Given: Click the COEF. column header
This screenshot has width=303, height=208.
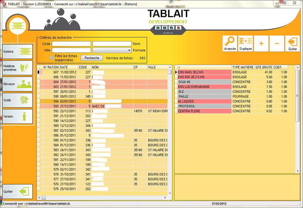Looking at the screenshot, I should click(280, 67).
